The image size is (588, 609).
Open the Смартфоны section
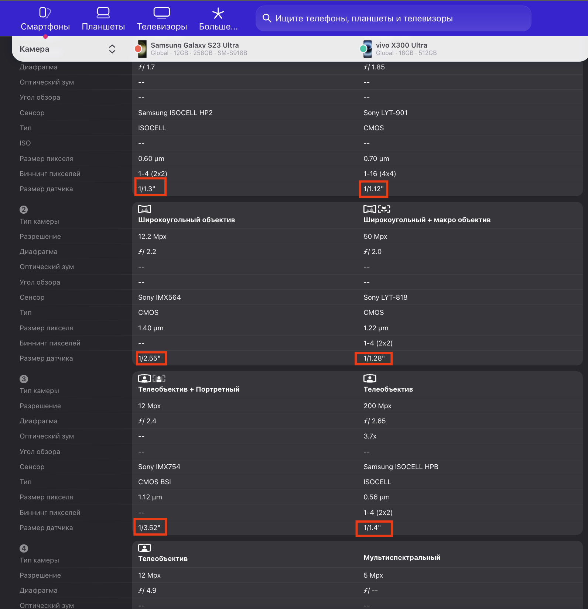pos(45,19)
